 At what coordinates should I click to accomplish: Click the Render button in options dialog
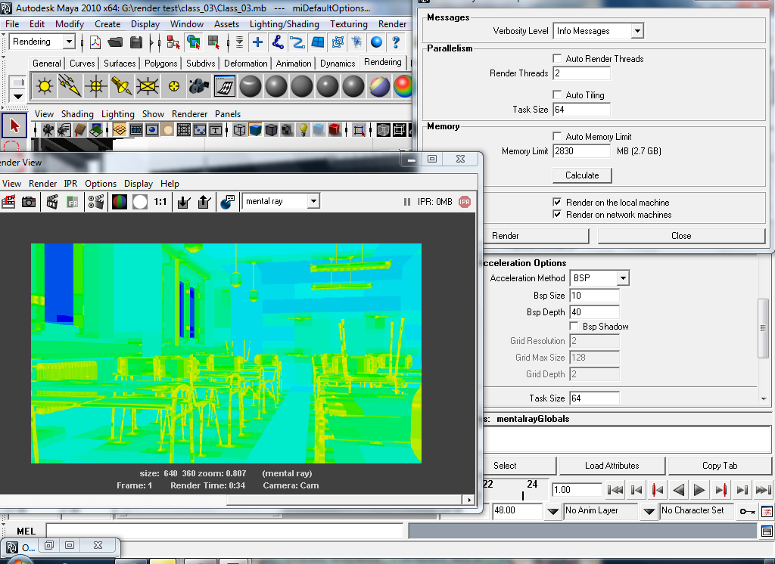click(x=505, y=236)
